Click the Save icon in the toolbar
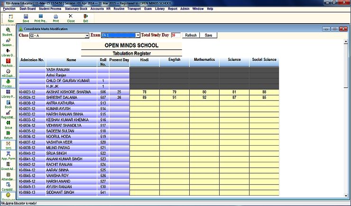The height and width of the screenshot is (206, 351). tap(26, 18)
